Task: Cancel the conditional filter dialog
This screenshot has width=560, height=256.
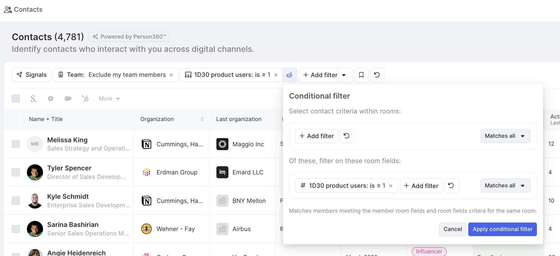Action: [x=452, y=229]
